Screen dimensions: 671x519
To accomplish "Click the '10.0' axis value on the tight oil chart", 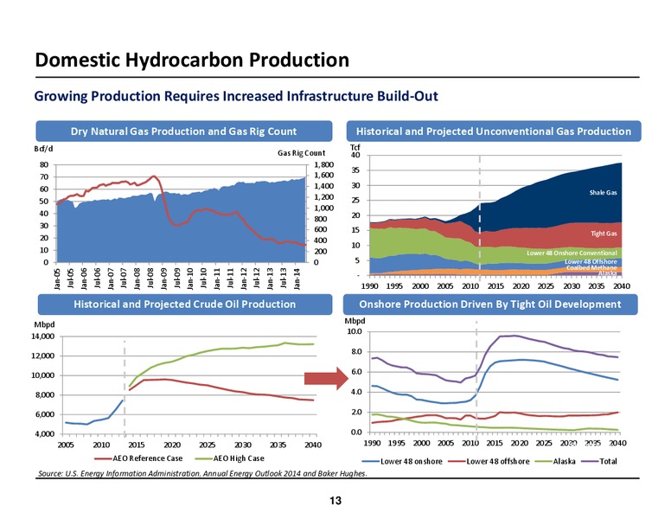I will click(x=355, y=331).
